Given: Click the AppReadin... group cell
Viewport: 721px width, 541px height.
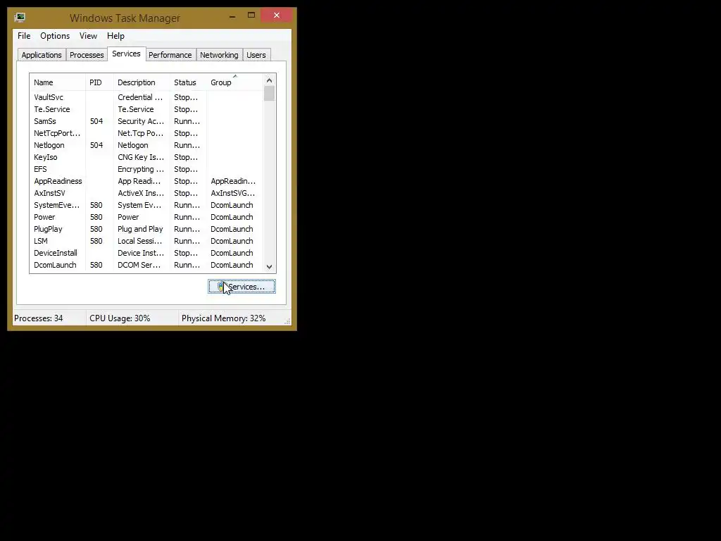Looking at the screenshot, I should pyautogui.click(x=233, y=181).
